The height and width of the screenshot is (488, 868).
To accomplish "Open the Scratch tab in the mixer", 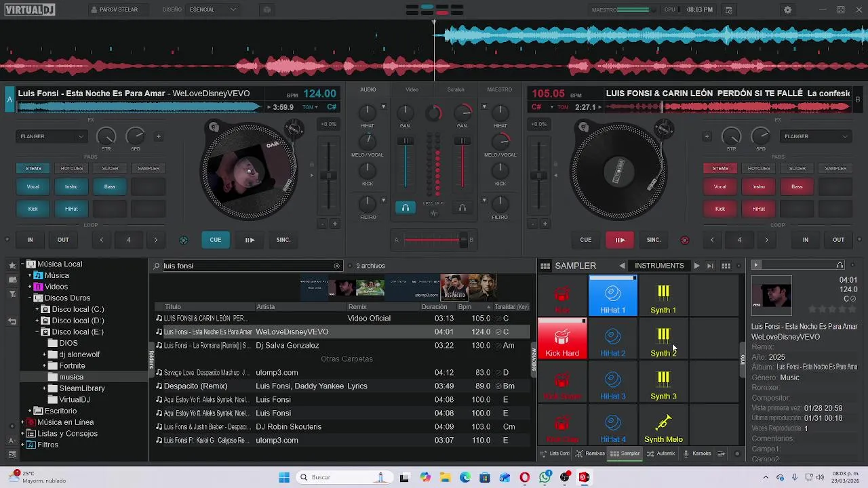I will [x=456, y=89].
